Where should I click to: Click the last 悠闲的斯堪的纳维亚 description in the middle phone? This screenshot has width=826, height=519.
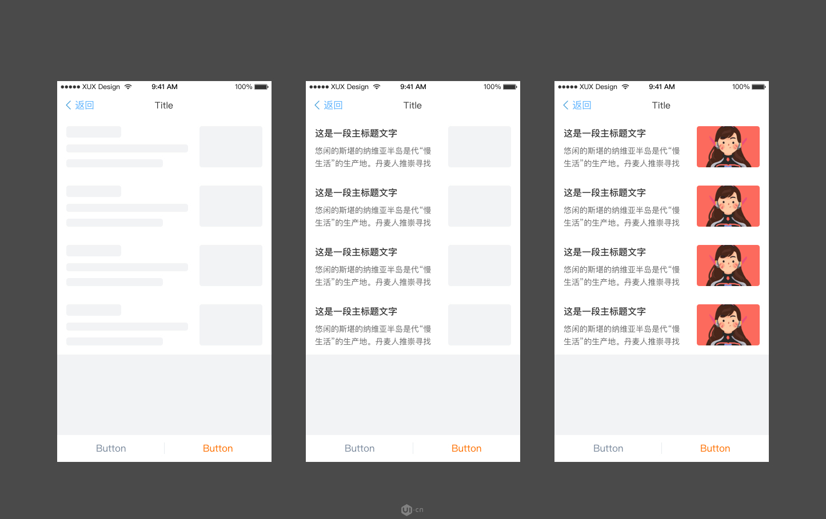click(x=373, y=335)
